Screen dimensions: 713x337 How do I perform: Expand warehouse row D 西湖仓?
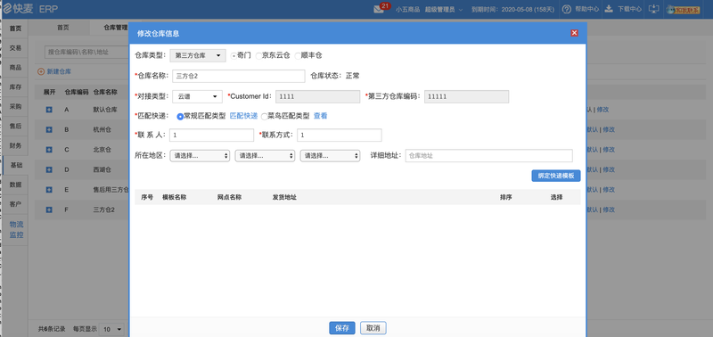49,169
